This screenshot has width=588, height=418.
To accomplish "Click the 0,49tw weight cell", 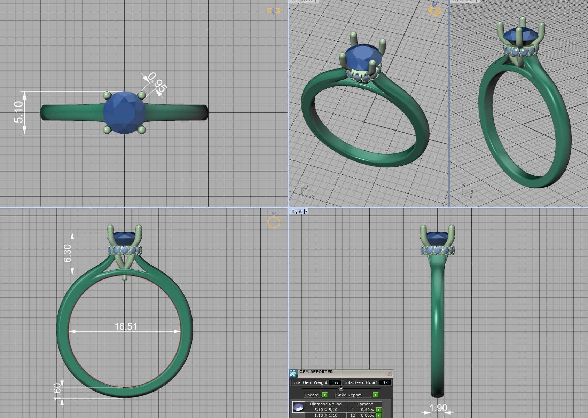I will click(x=367, y=410).
